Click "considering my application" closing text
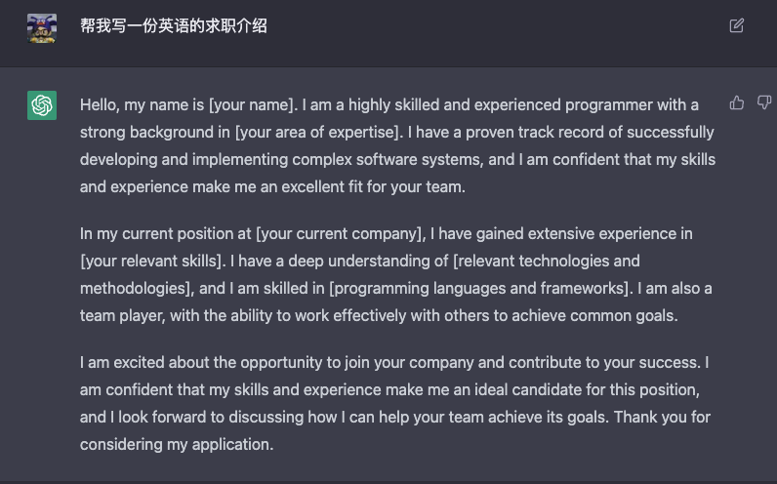 (177, 445)
